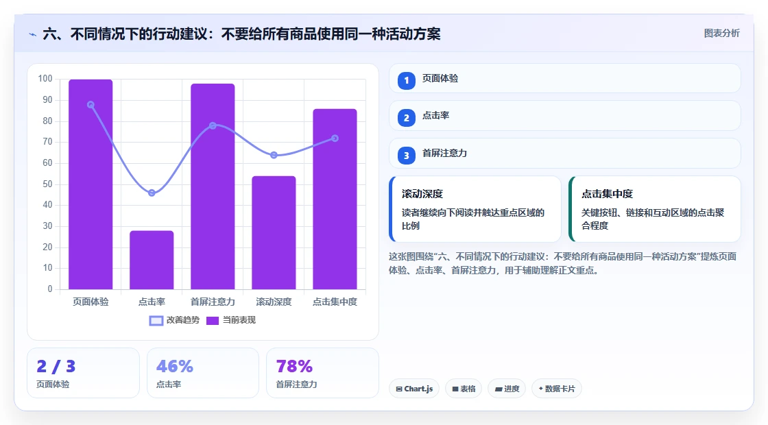
Task: Click the 2 / 3 页面体验 stat card
Action: pos(83,373)
